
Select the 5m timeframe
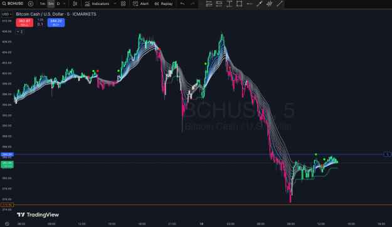click(x=51, y=4)
